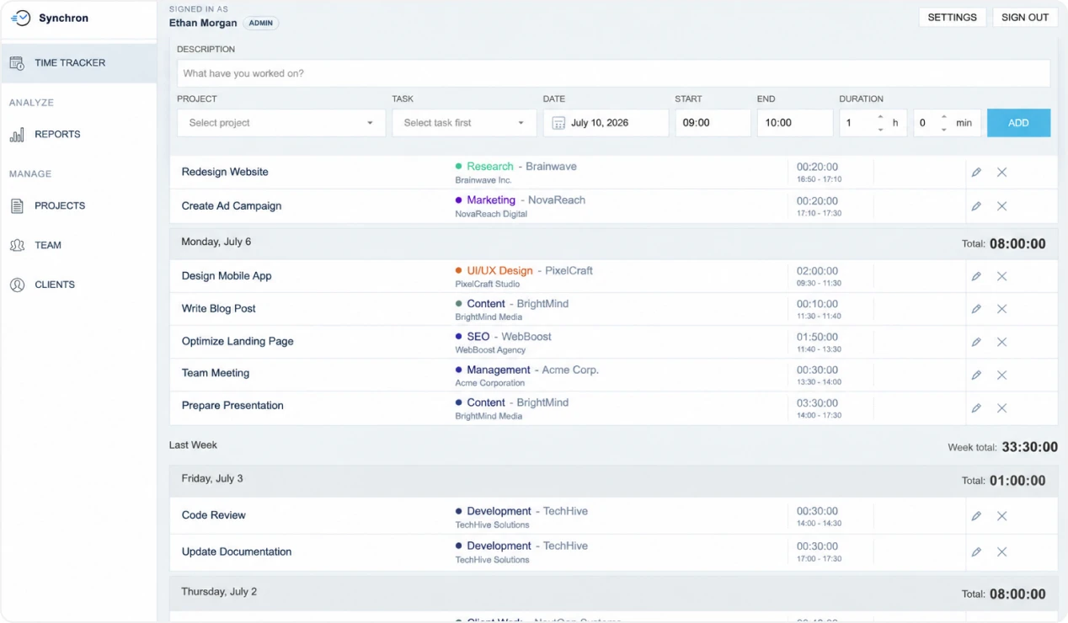Edit the Optimize Landing Page entry
Viewport: 1068px width, 623px height.
[x=976, y=342]
